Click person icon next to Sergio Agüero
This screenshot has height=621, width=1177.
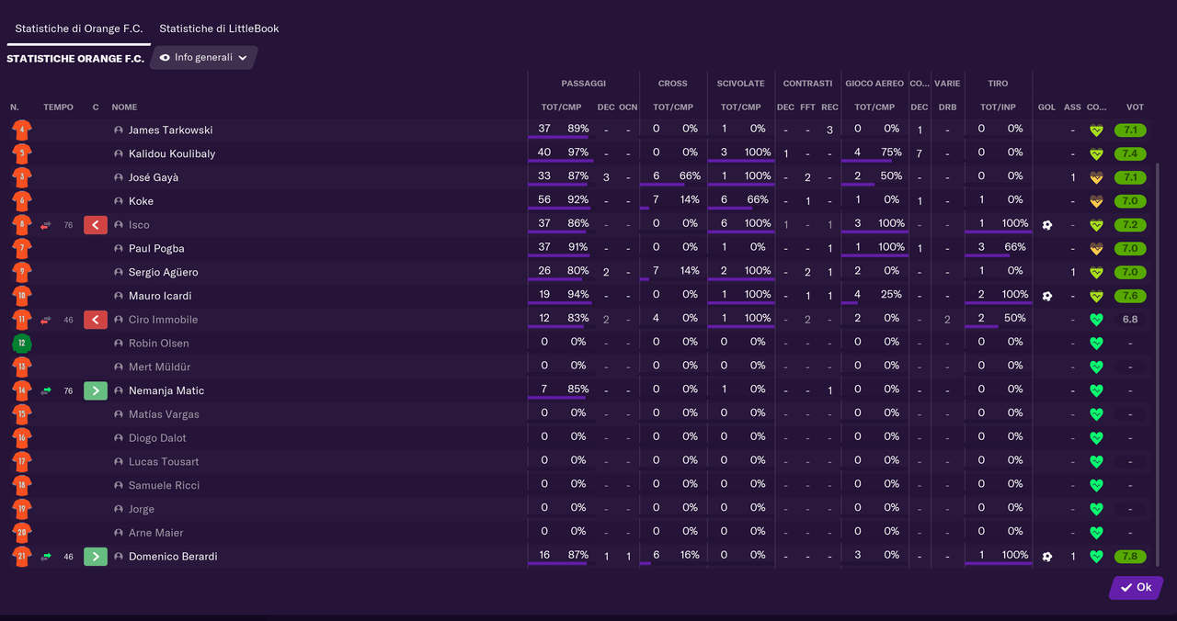pyautogui.click(x=119, y=272)
